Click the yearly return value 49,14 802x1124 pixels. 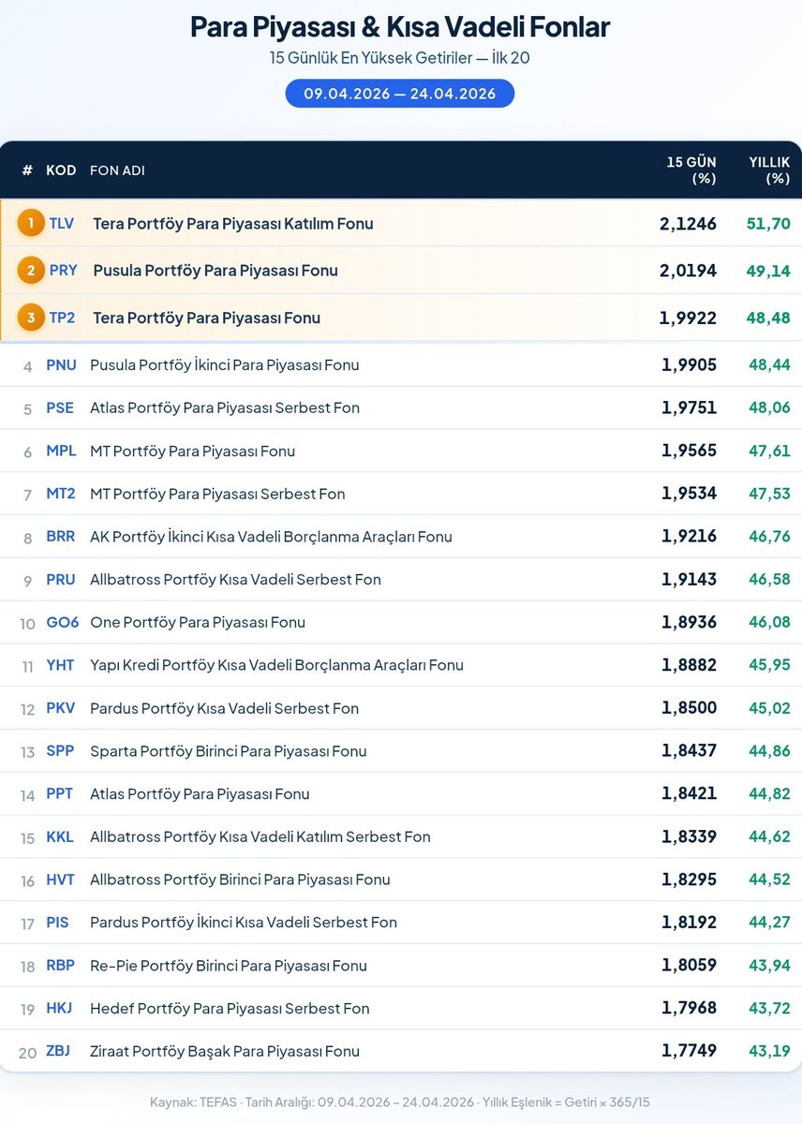point(768,271)
